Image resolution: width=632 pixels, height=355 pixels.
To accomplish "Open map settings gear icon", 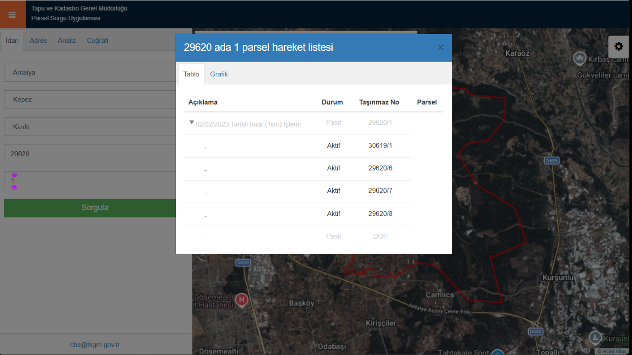I will pos(619,46).
